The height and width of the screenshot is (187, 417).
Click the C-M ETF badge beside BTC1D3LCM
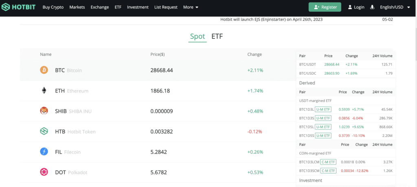[328, 162]
